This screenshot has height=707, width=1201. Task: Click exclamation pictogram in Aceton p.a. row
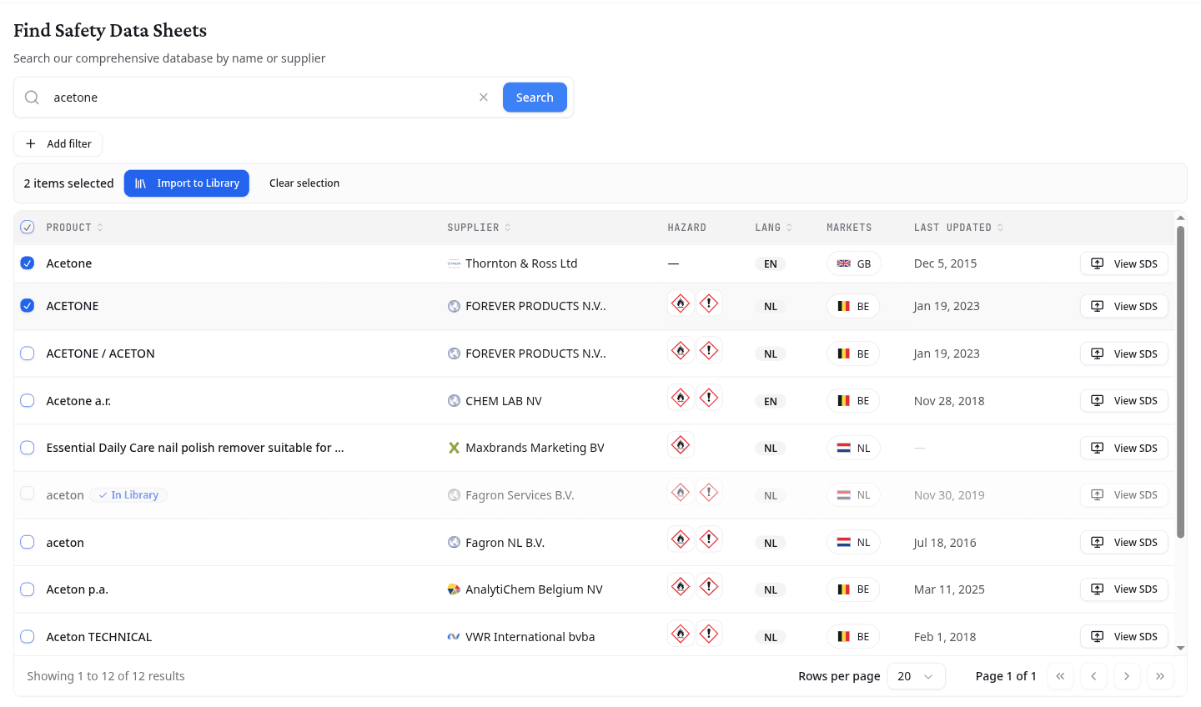click(709, 587)
